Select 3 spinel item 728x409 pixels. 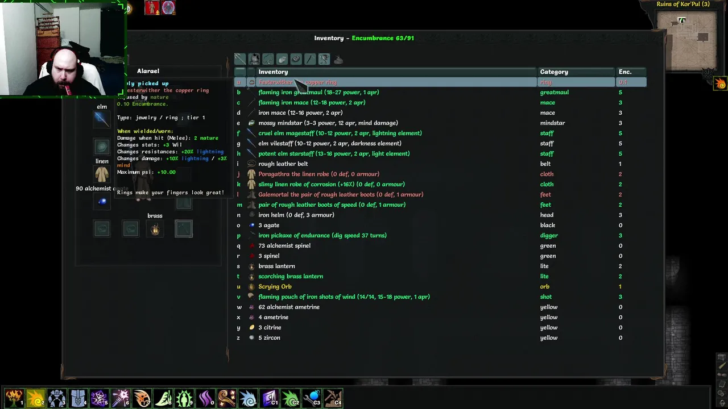pos(440,256)
